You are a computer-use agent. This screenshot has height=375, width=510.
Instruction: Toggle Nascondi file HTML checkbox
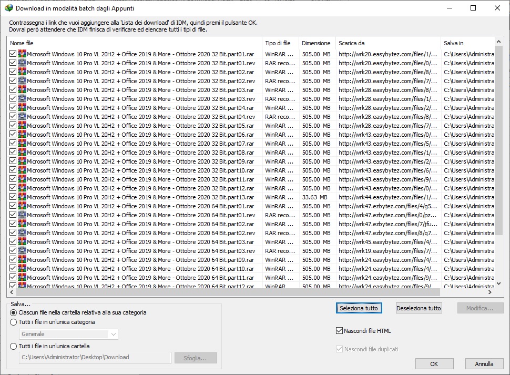pos(339,331)
